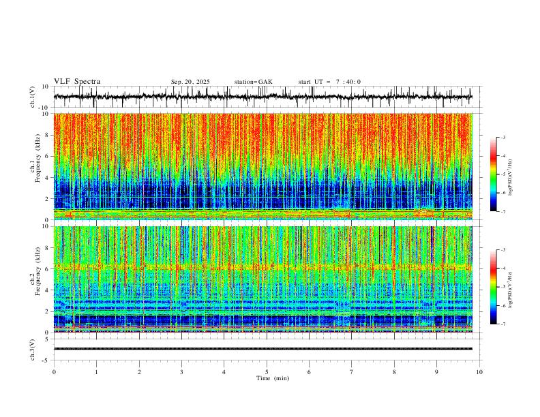Click "0" on the Time (min) axis
Viewport: 540px width, 417px height.
(54, 372)
